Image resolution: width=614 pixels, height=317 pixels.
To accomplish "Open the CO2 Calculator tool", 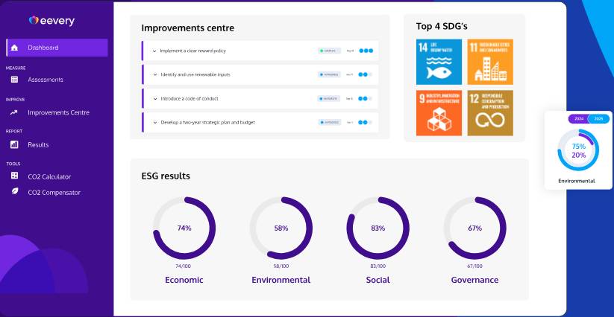I will coord(49,176).
